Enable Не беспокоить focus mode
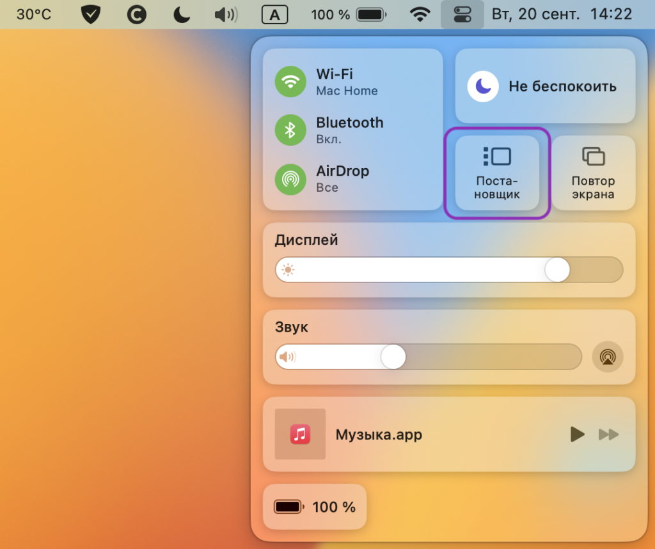This screenshot has height=549, width=655. 483,87
